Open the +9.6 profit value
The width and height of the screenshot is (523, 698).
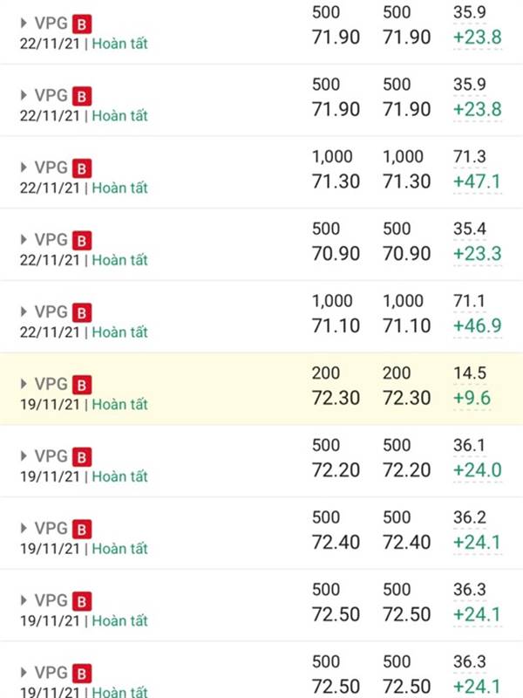click(x=472, y=398)
